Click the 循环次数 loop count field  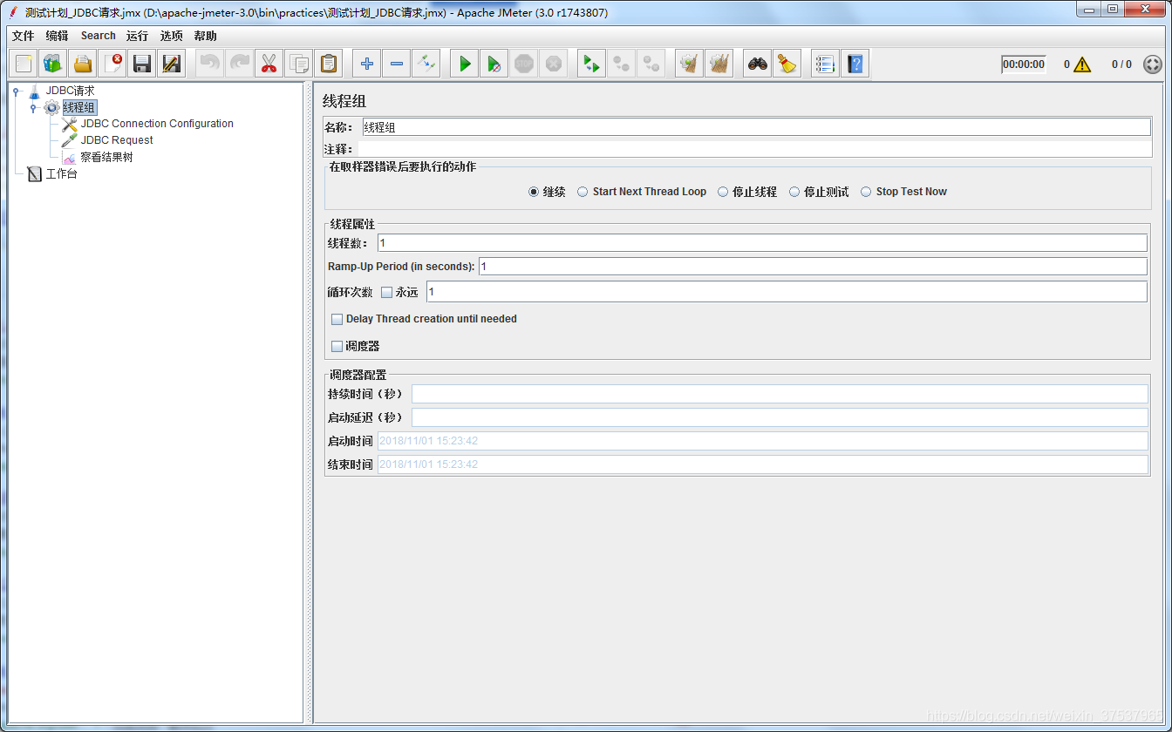click(x=787, y=292)
